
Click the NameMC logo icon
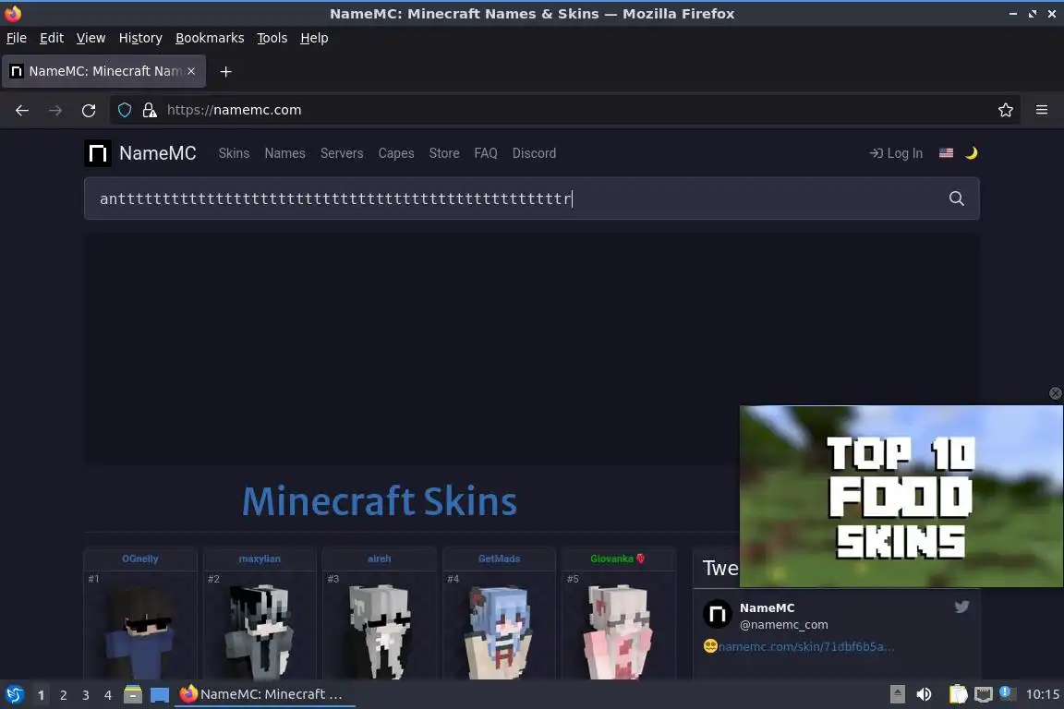[98, 153]
